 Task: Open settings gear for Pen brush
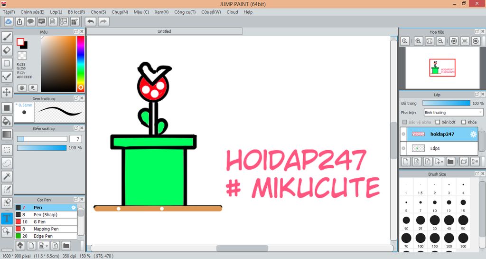pos(74,208)
